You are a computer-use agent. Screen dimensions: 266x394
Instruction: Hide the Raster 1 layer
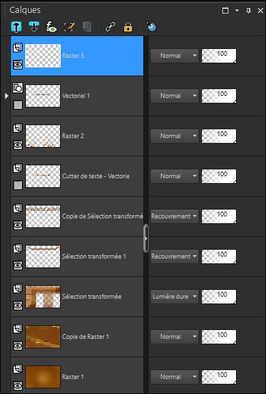(x=18, y=386)
